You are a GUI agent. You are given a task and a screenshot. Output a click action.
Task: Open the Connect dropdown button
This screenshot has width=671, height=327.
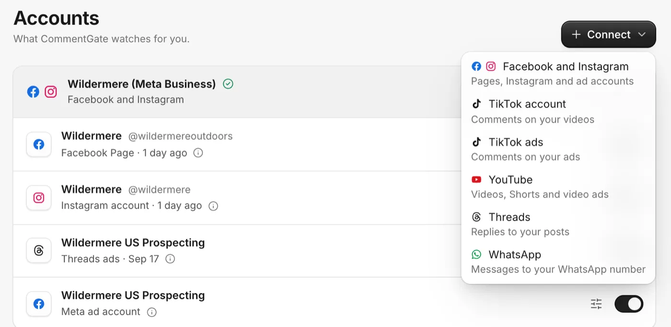(608, 34)
